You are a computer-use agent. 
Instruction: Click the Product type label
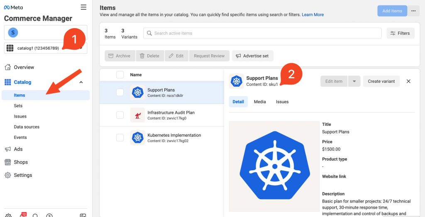tap(335, 159)
